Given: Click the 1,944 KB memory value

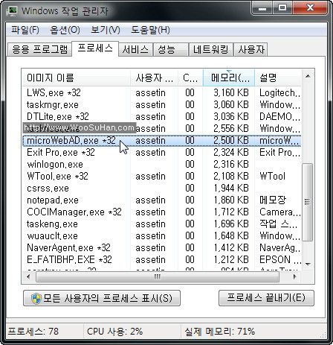Looking at the screenshot, I should (231, 188).
